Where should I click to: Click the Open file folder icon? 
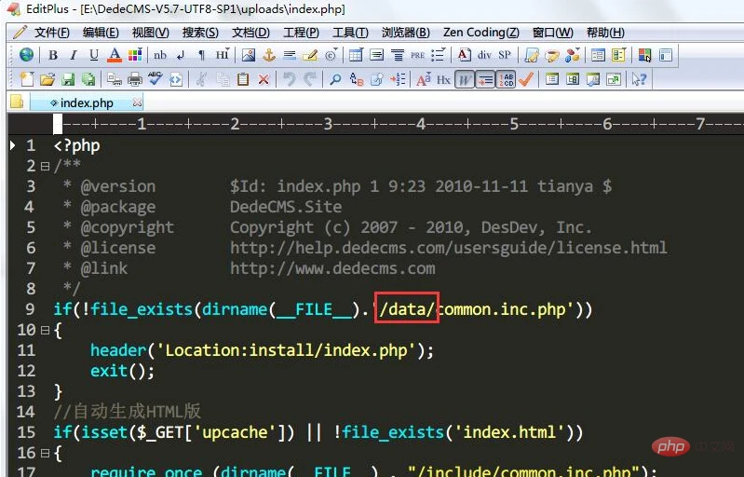tap(47, 79)
